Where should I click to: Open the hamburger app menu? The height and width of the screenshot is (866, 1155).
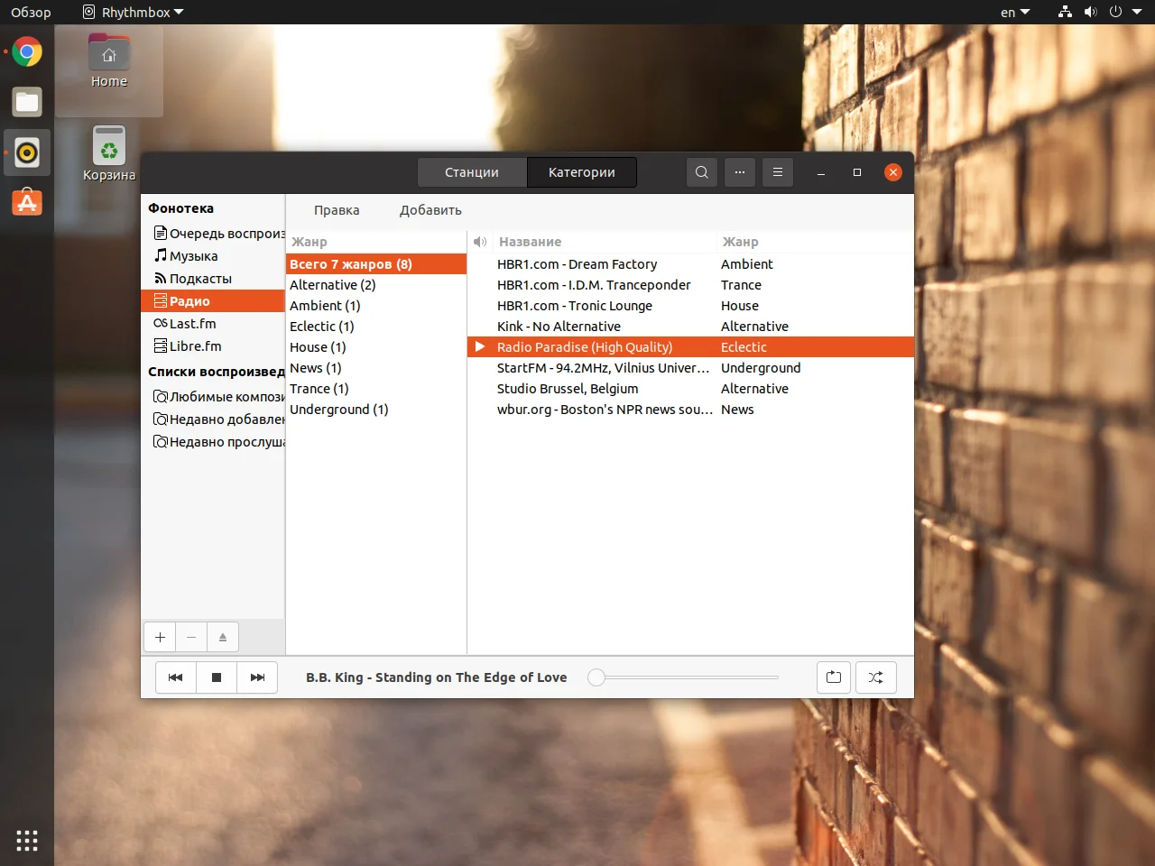pos(778,171)
